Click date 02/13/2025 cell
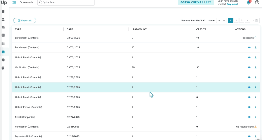The image size is (262, 140). pos(73,136)
